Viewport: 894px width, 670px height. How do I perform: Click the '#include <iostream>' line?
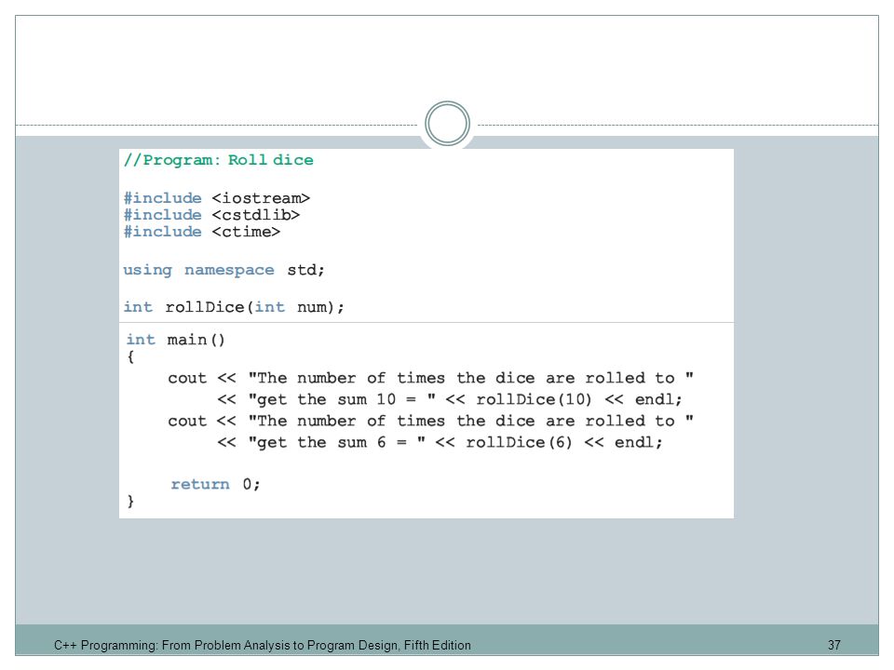tap(217, 198)
